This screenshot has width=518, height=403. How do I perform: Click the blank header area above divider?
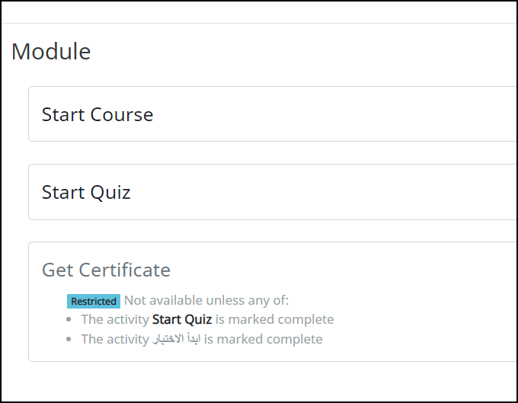click(x=259, y=12)
